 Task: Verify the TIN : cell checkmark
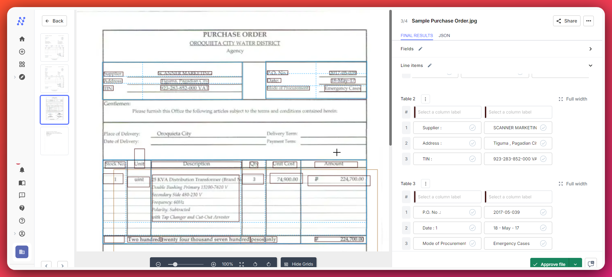point(472,159)
